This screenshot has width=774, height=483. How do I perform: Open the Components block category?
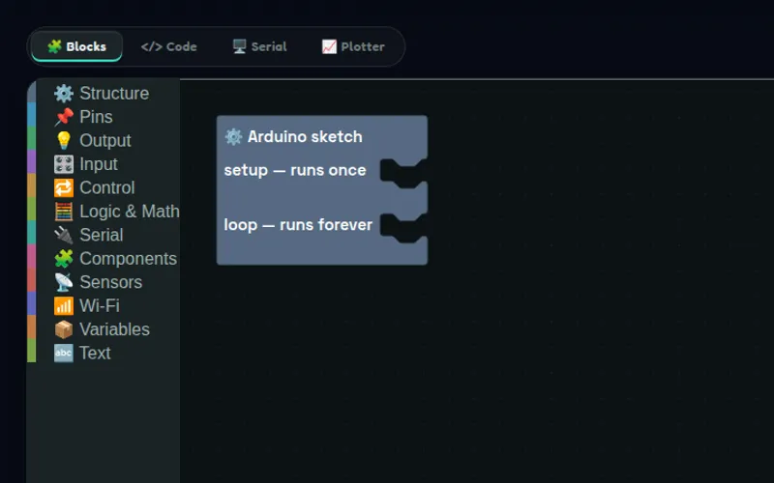pyautogui.click(x=104, y=259)
